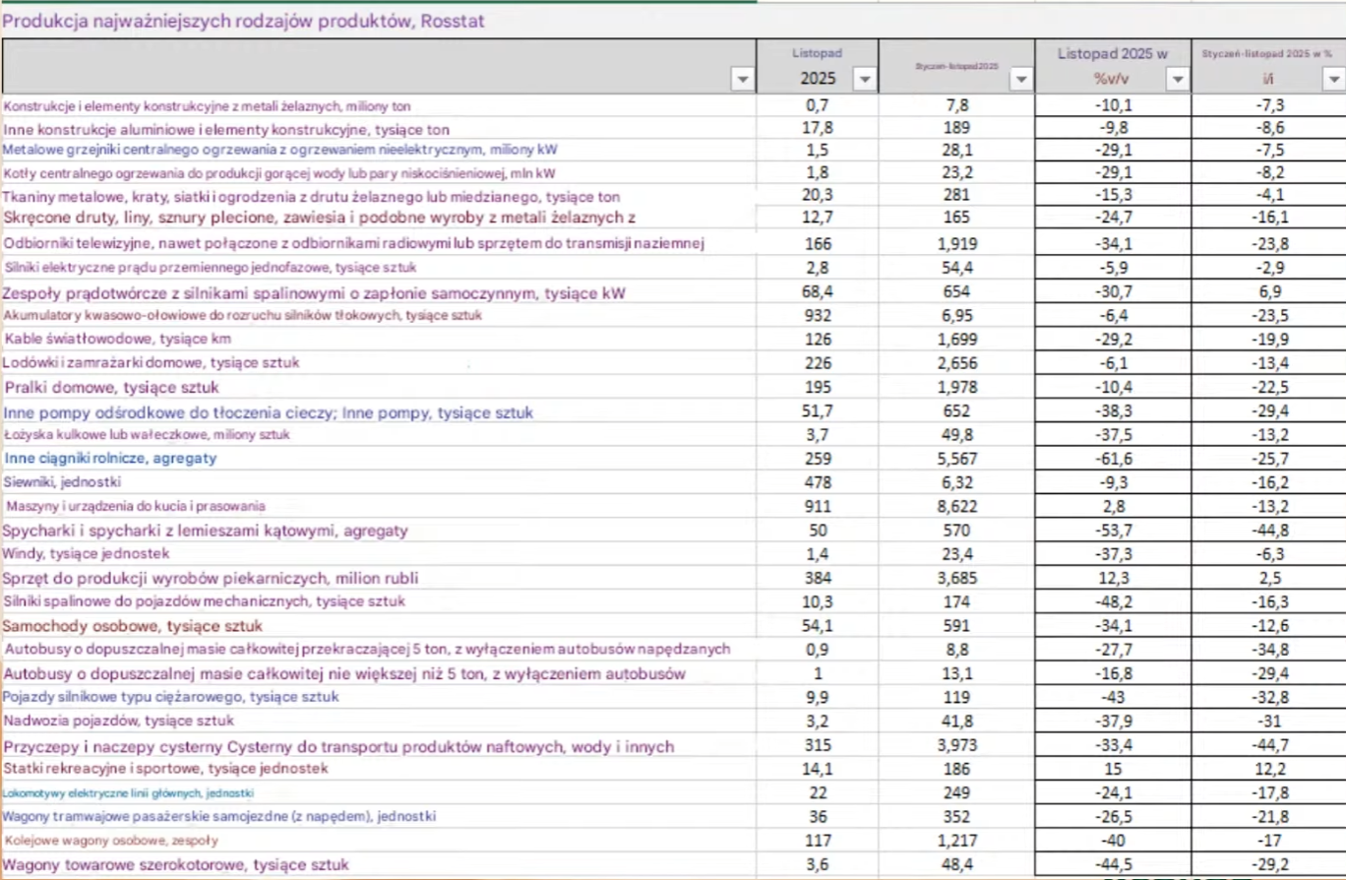Click the 3,973 value in Przyczepy i naczepy row
The height and width of the screenshot is (880, 1346).
tap(955, 746)
